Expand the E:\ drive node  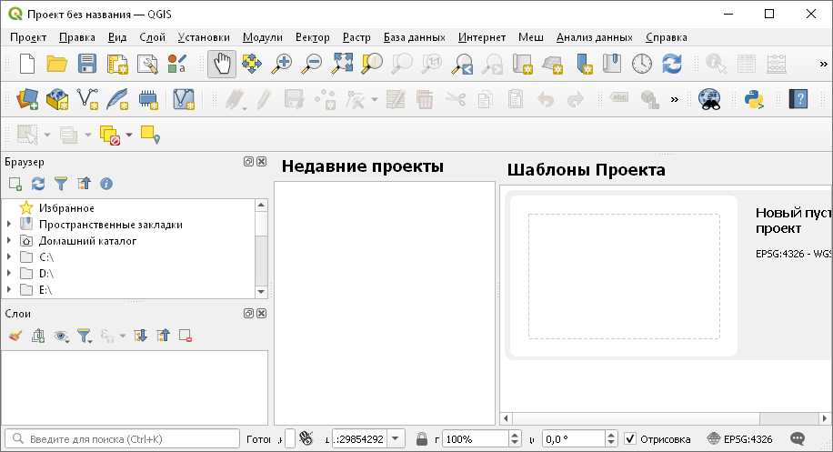[x=9, y=290]
